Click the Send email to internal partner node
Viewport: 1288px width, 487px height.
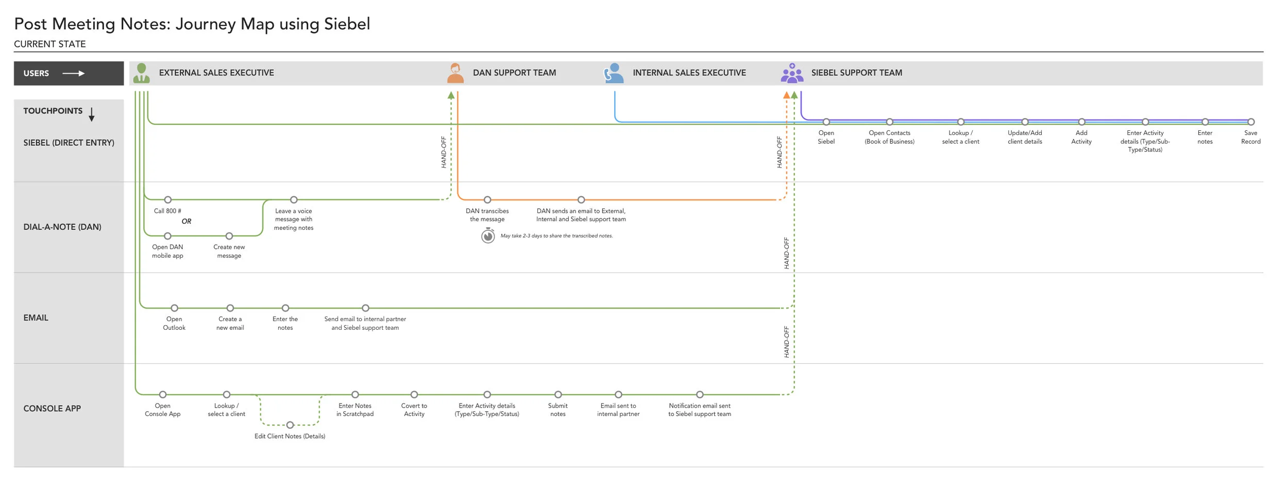[x=365, y=308]
